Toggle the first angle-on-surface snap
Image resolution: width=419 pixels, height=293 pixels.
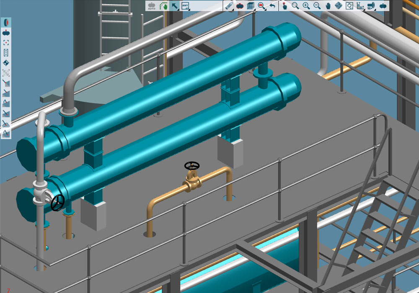(x=6, y=103)
